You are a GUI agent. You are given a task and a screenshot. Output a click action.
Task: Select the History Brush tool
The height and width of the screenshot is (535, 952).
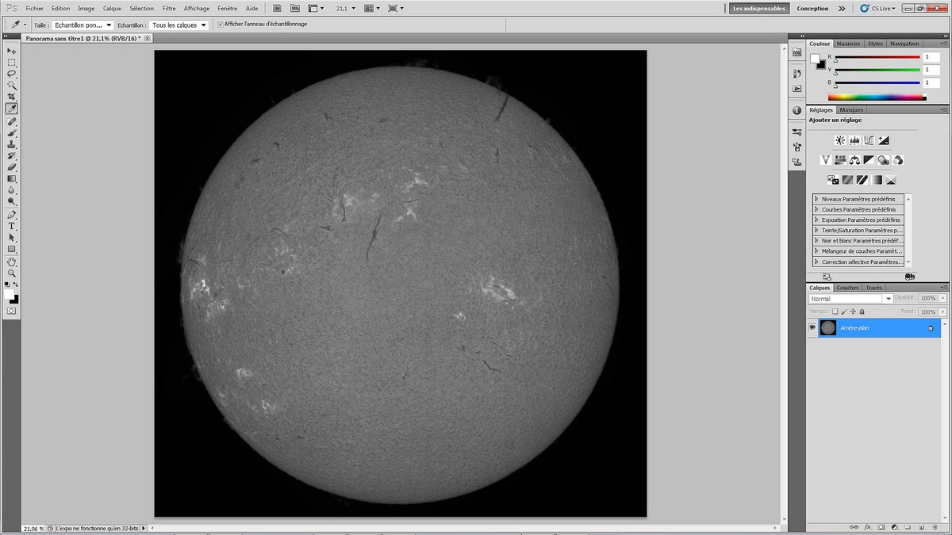tap(12, 156)
